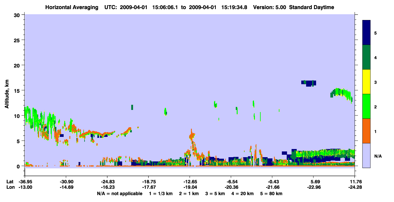
Task: Click longitude value -16.23
Action: [107, 187]
